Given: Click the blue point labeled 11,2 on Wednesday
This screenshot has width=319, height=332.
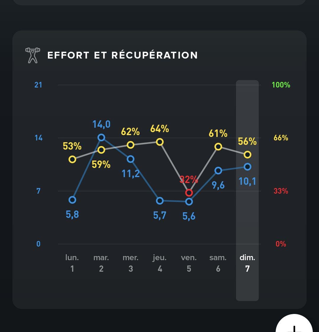Looking at the screenshot, I should tap(130, 159).
